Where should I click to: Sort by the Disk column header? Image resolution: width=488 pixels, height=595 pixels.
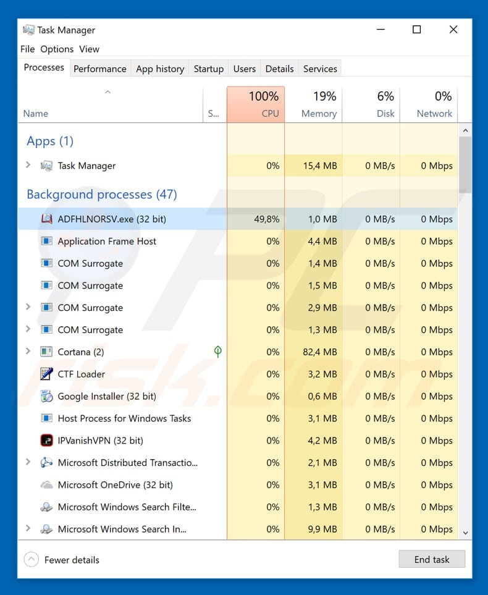point(371,104)
